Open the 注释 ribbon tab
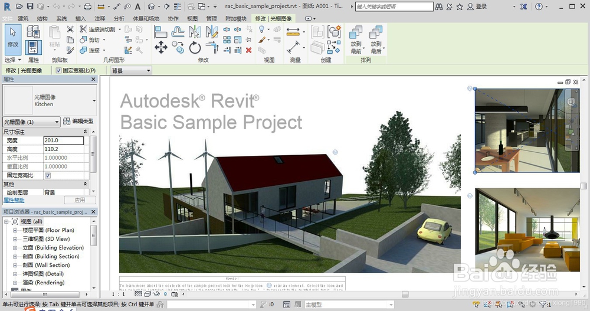The image size is (590, 311). click(x=100, y=18)
